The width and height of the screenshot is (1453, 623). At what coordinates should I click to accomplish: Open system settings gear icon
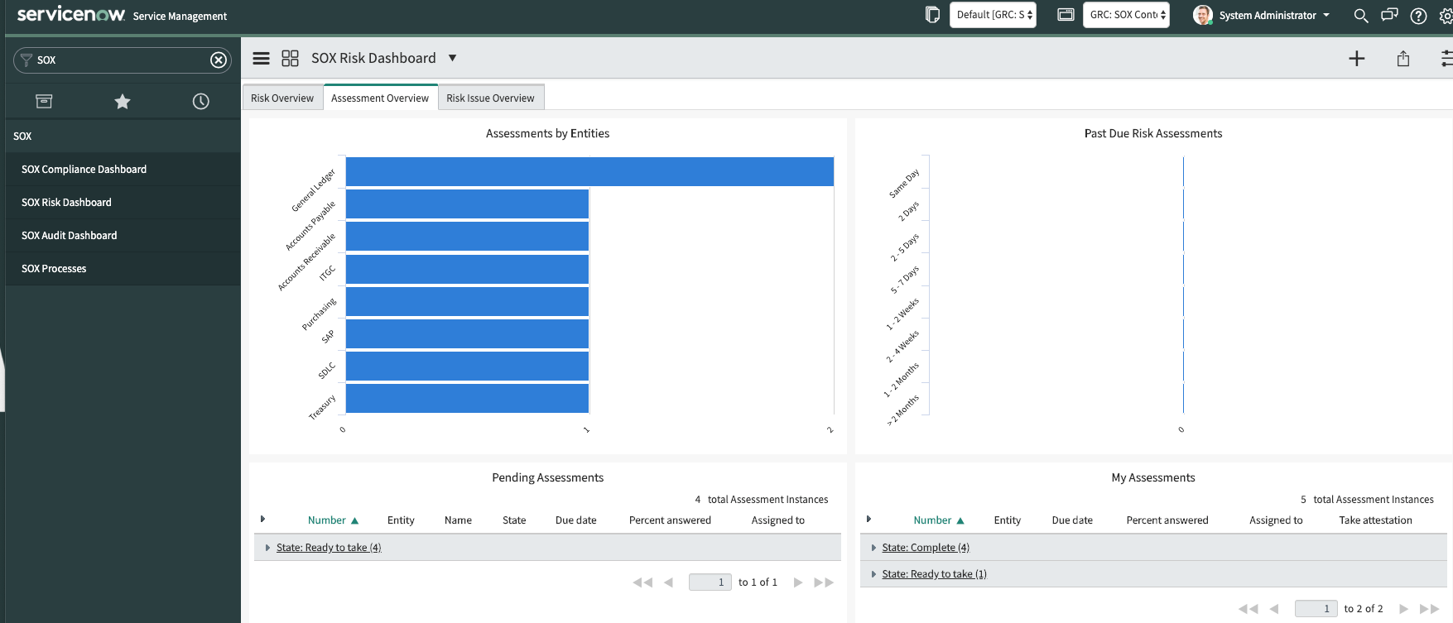point(1446,16)
